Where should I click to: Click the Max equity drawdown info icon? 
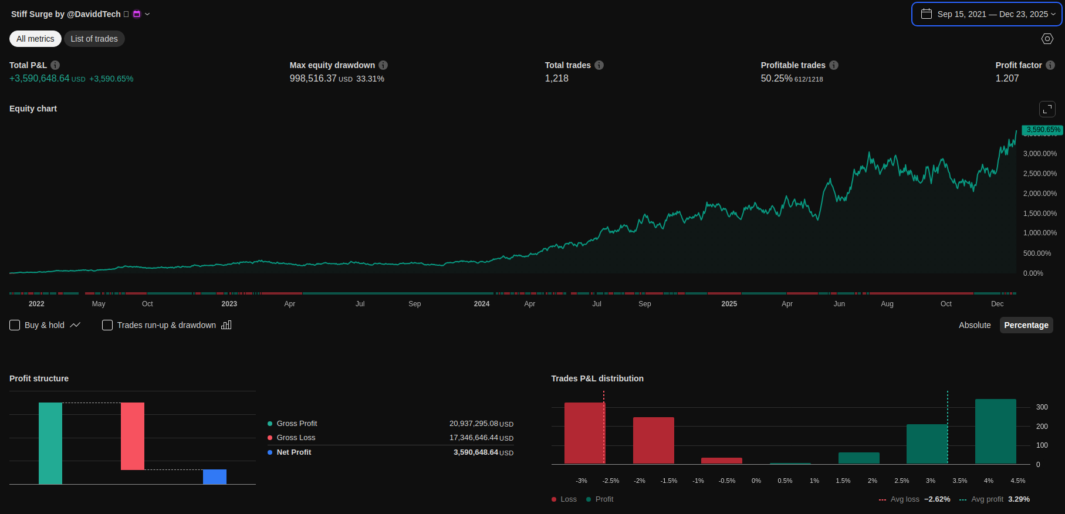point(383,65)
